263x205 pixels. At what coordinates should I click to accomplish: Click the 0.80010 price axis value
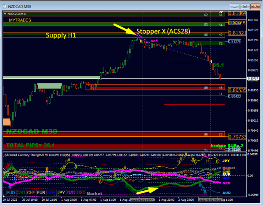coord(253,120)
